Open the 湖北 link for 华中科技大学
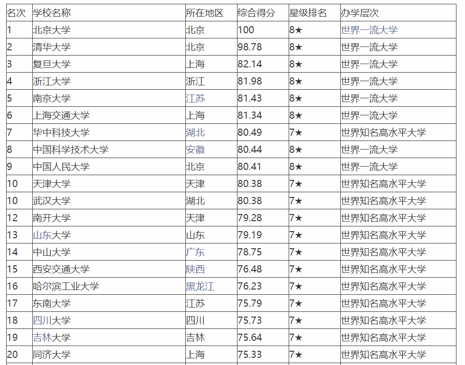The image size is (465, 365). tap(195, 132)
